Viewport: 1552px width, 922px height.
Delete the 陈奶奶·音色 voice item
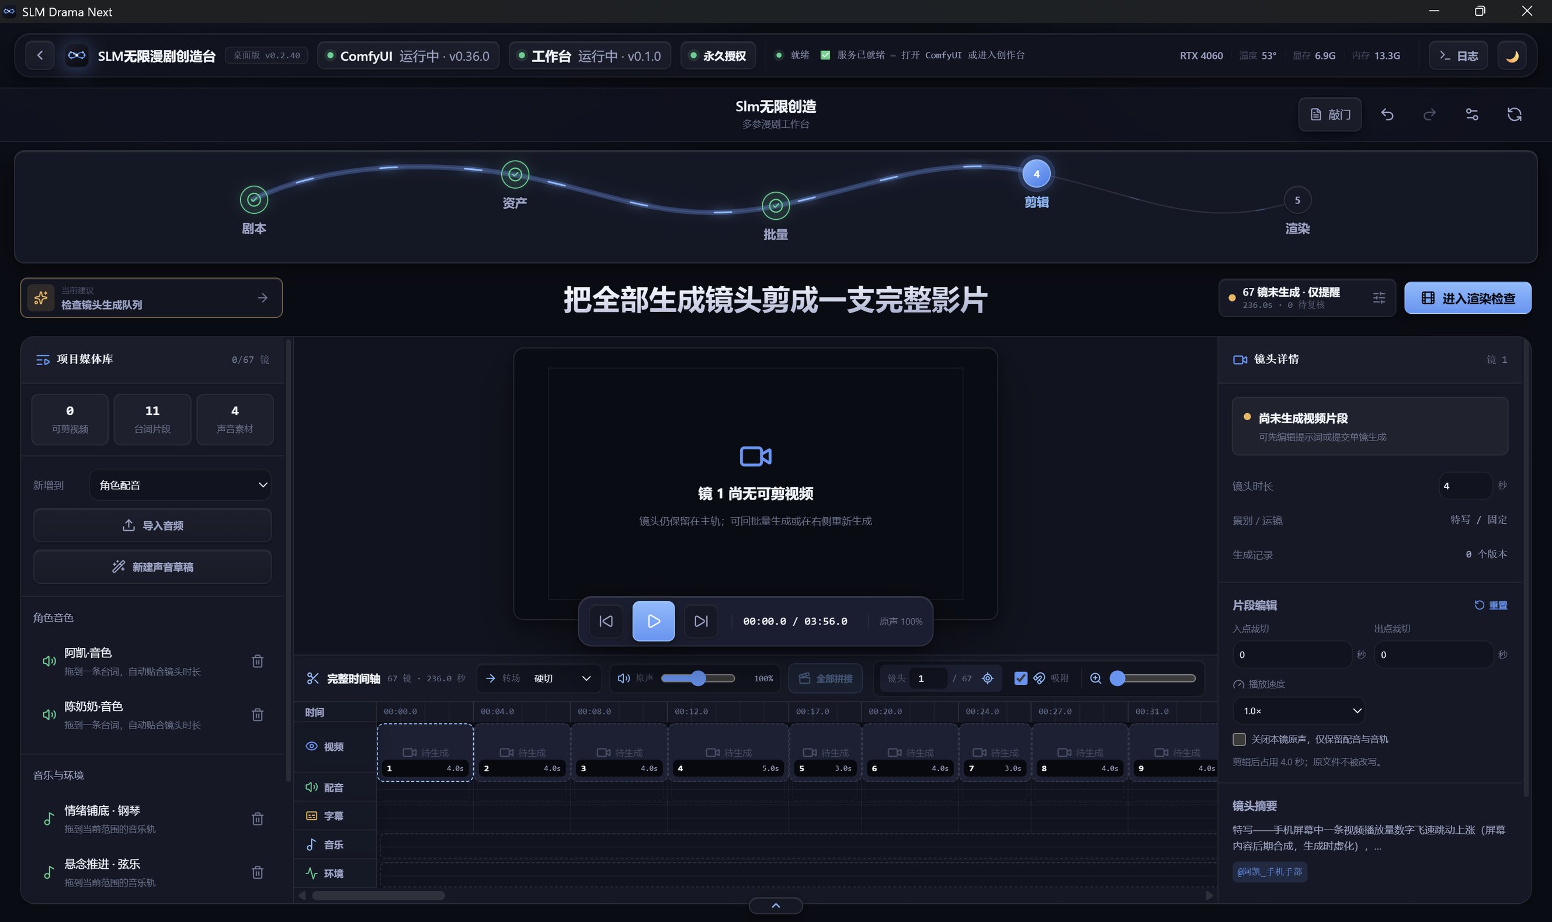click(x=258, y=715)
